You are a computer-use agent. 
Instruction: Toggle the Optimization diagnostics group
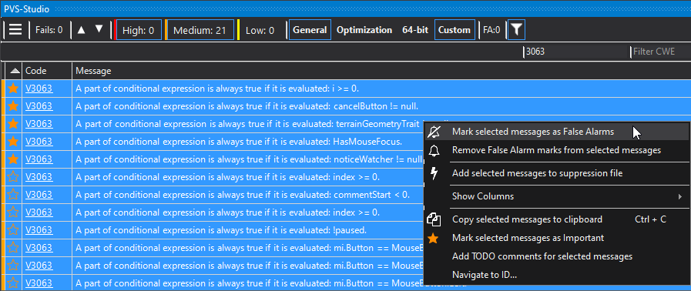tap(364, 30)
